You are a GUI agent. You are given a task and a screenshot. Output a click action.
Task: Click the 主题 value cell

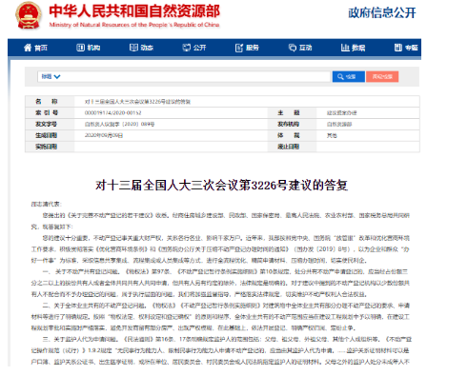[341, 112]
